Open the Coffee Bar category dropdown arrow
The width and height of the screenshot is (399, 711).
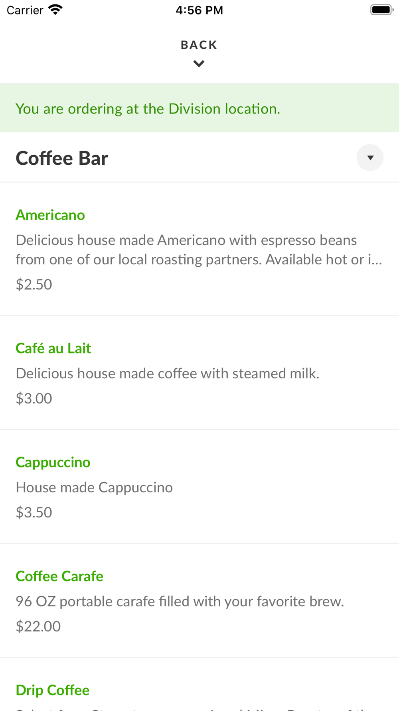coord(370,158)
